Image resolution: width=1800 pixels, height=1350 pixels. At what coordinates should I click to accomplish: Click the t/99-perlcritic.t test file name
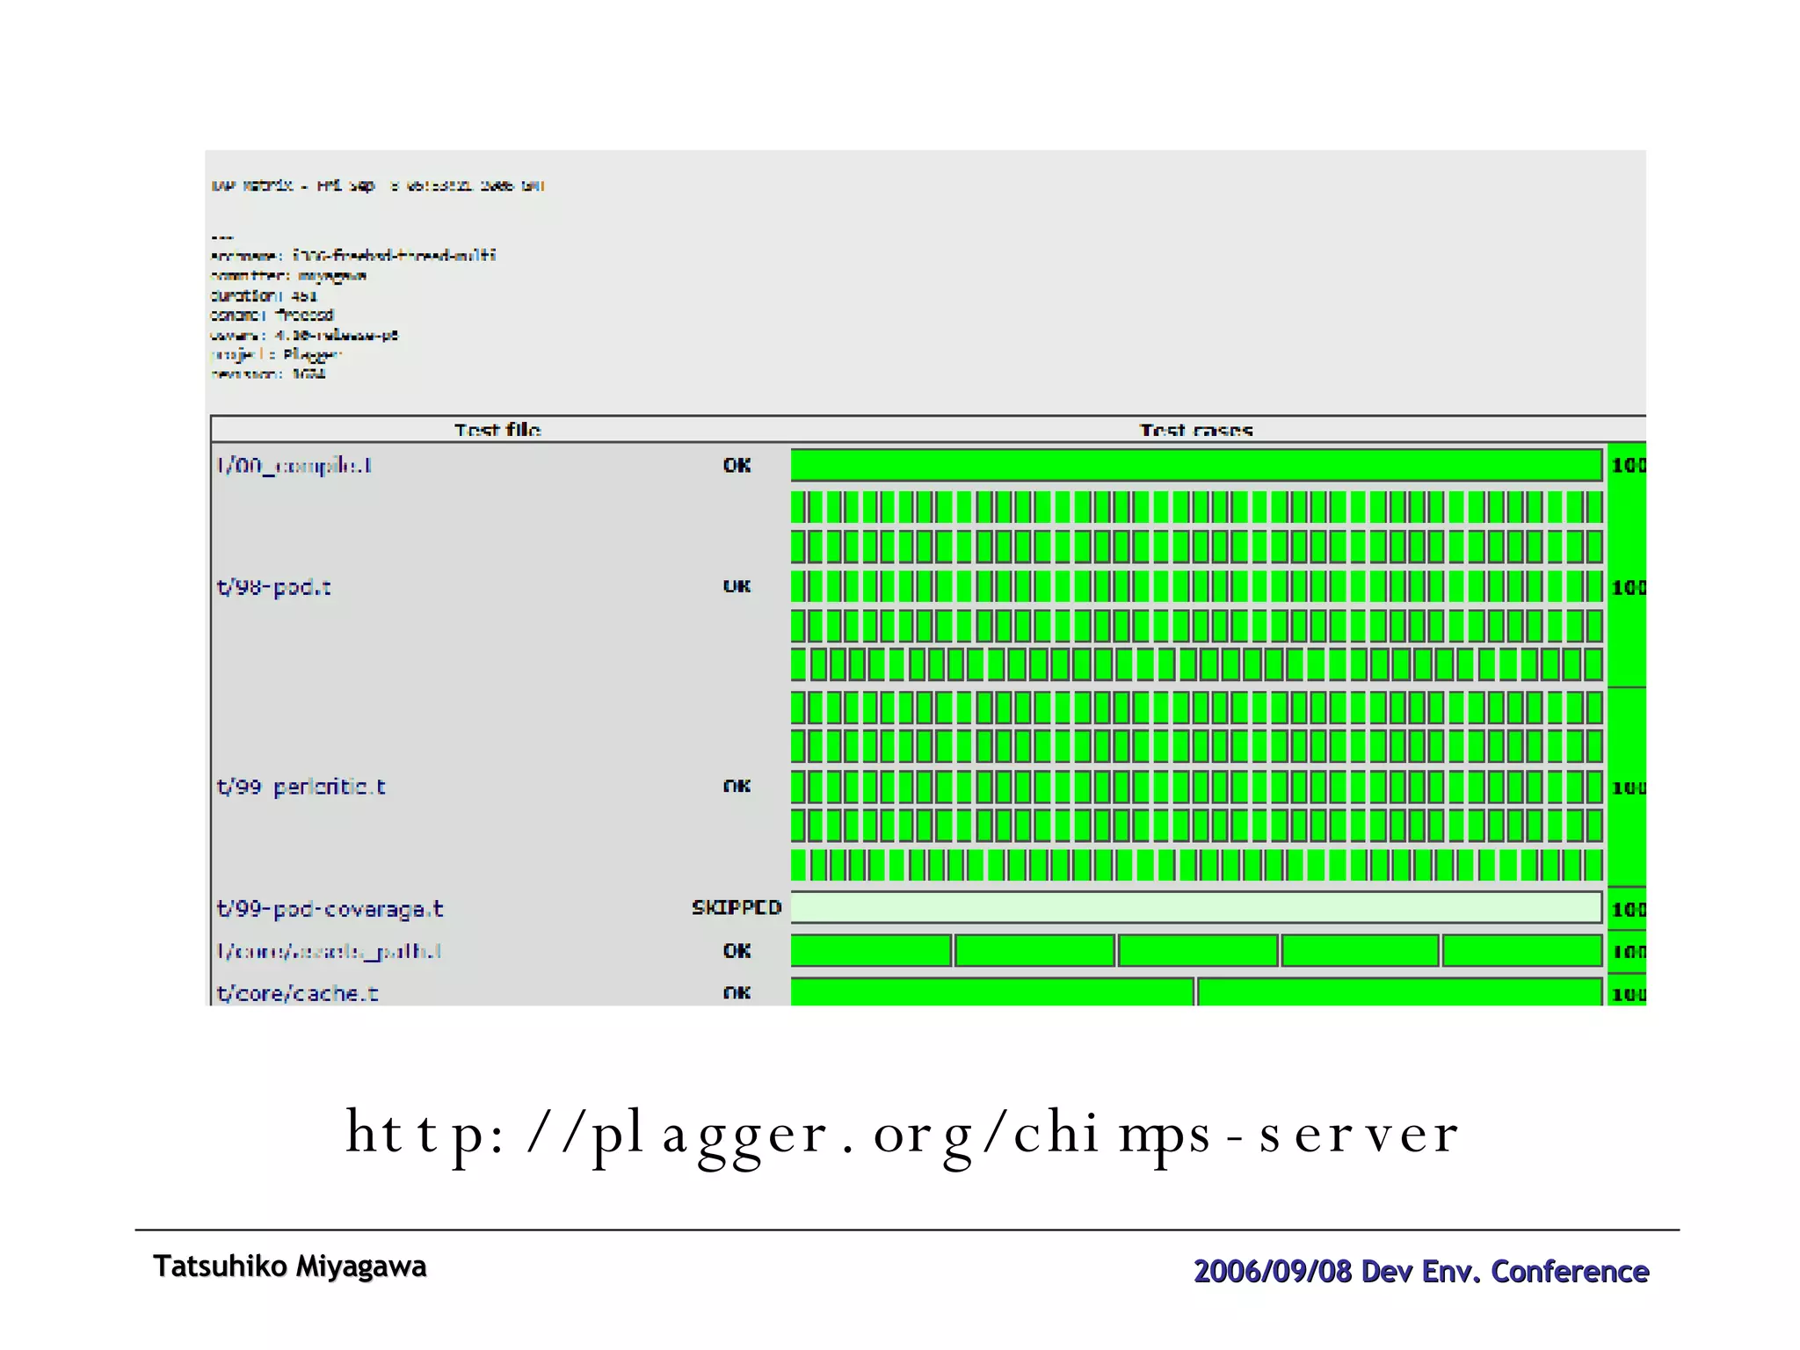(x=301, y=787)
